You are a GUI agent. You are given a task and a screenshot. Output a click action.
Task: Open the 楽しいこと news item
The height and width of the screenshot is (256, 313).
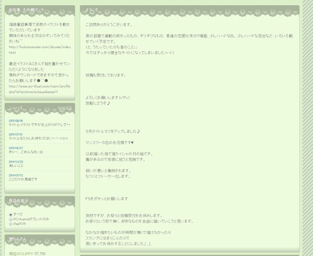coord(16,166)
